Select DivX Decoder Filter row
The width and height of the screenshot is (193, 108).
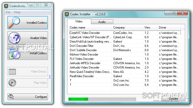[125, 46]
